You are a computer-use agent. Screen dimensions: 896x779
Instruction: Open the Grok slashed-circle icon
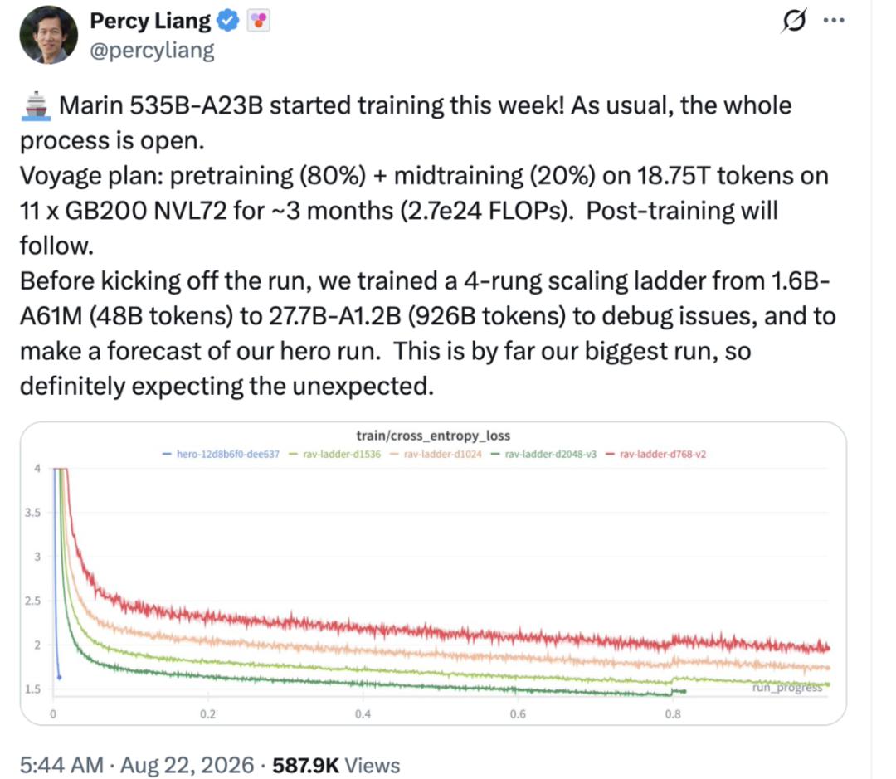tap(794, 21)
